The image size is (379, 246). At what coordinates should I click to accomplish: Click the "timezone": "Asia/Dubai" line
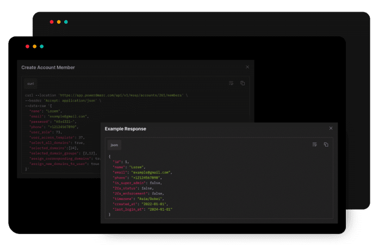tap(138, 199)
